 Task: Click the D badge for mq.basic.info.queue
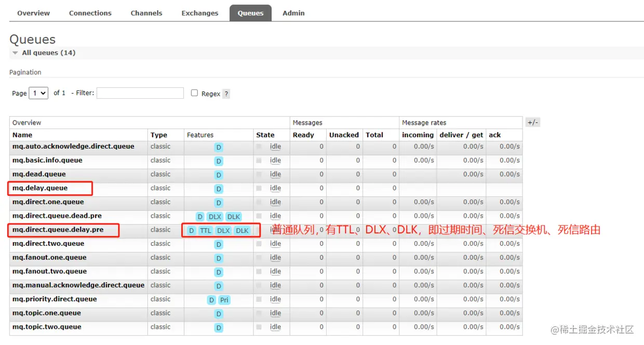click(x=219, y=162)
